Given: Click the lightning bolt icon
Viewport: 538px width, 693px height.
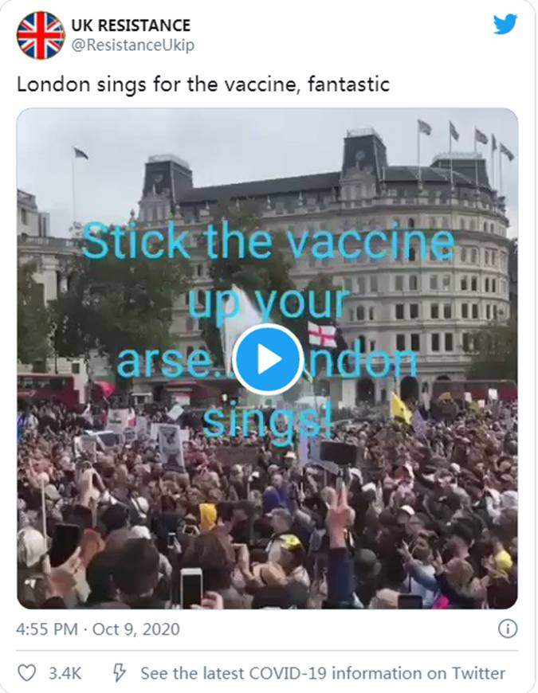Looking at the screenshot, I should [x=119, y=673].
